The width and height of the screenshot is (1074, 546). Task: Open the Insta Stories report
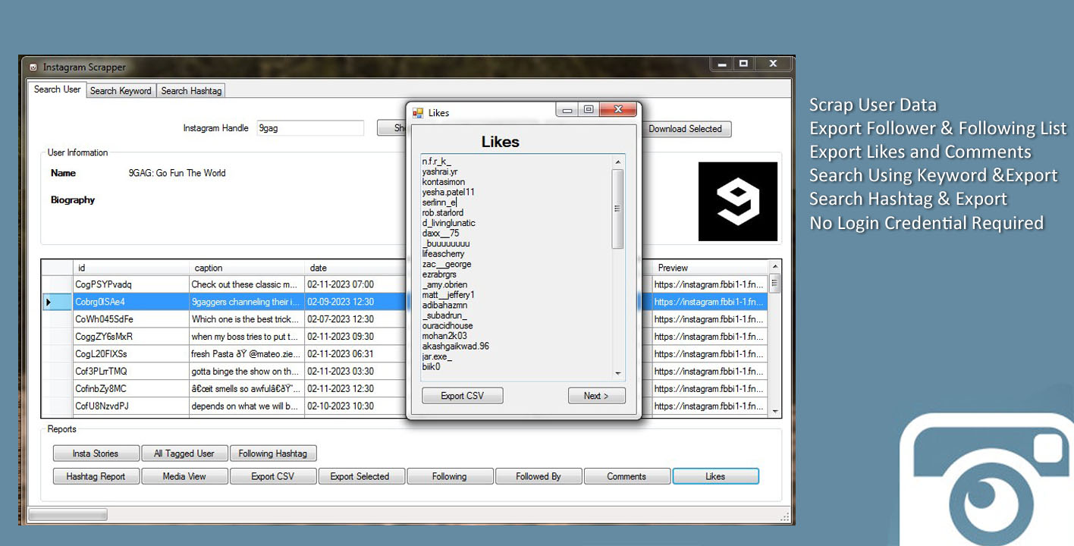click(96, 453)
